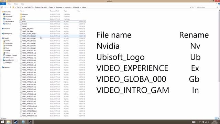Select VIDEO_END_B.bk2 file
The width and height of the screenshot is (220, 124).
point(53,31)
